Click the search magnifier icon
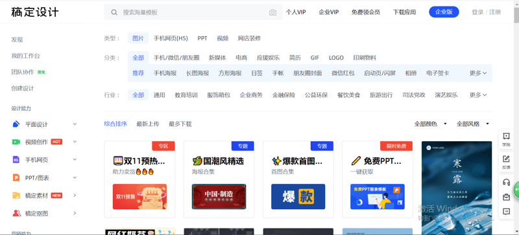 point(114,12)
